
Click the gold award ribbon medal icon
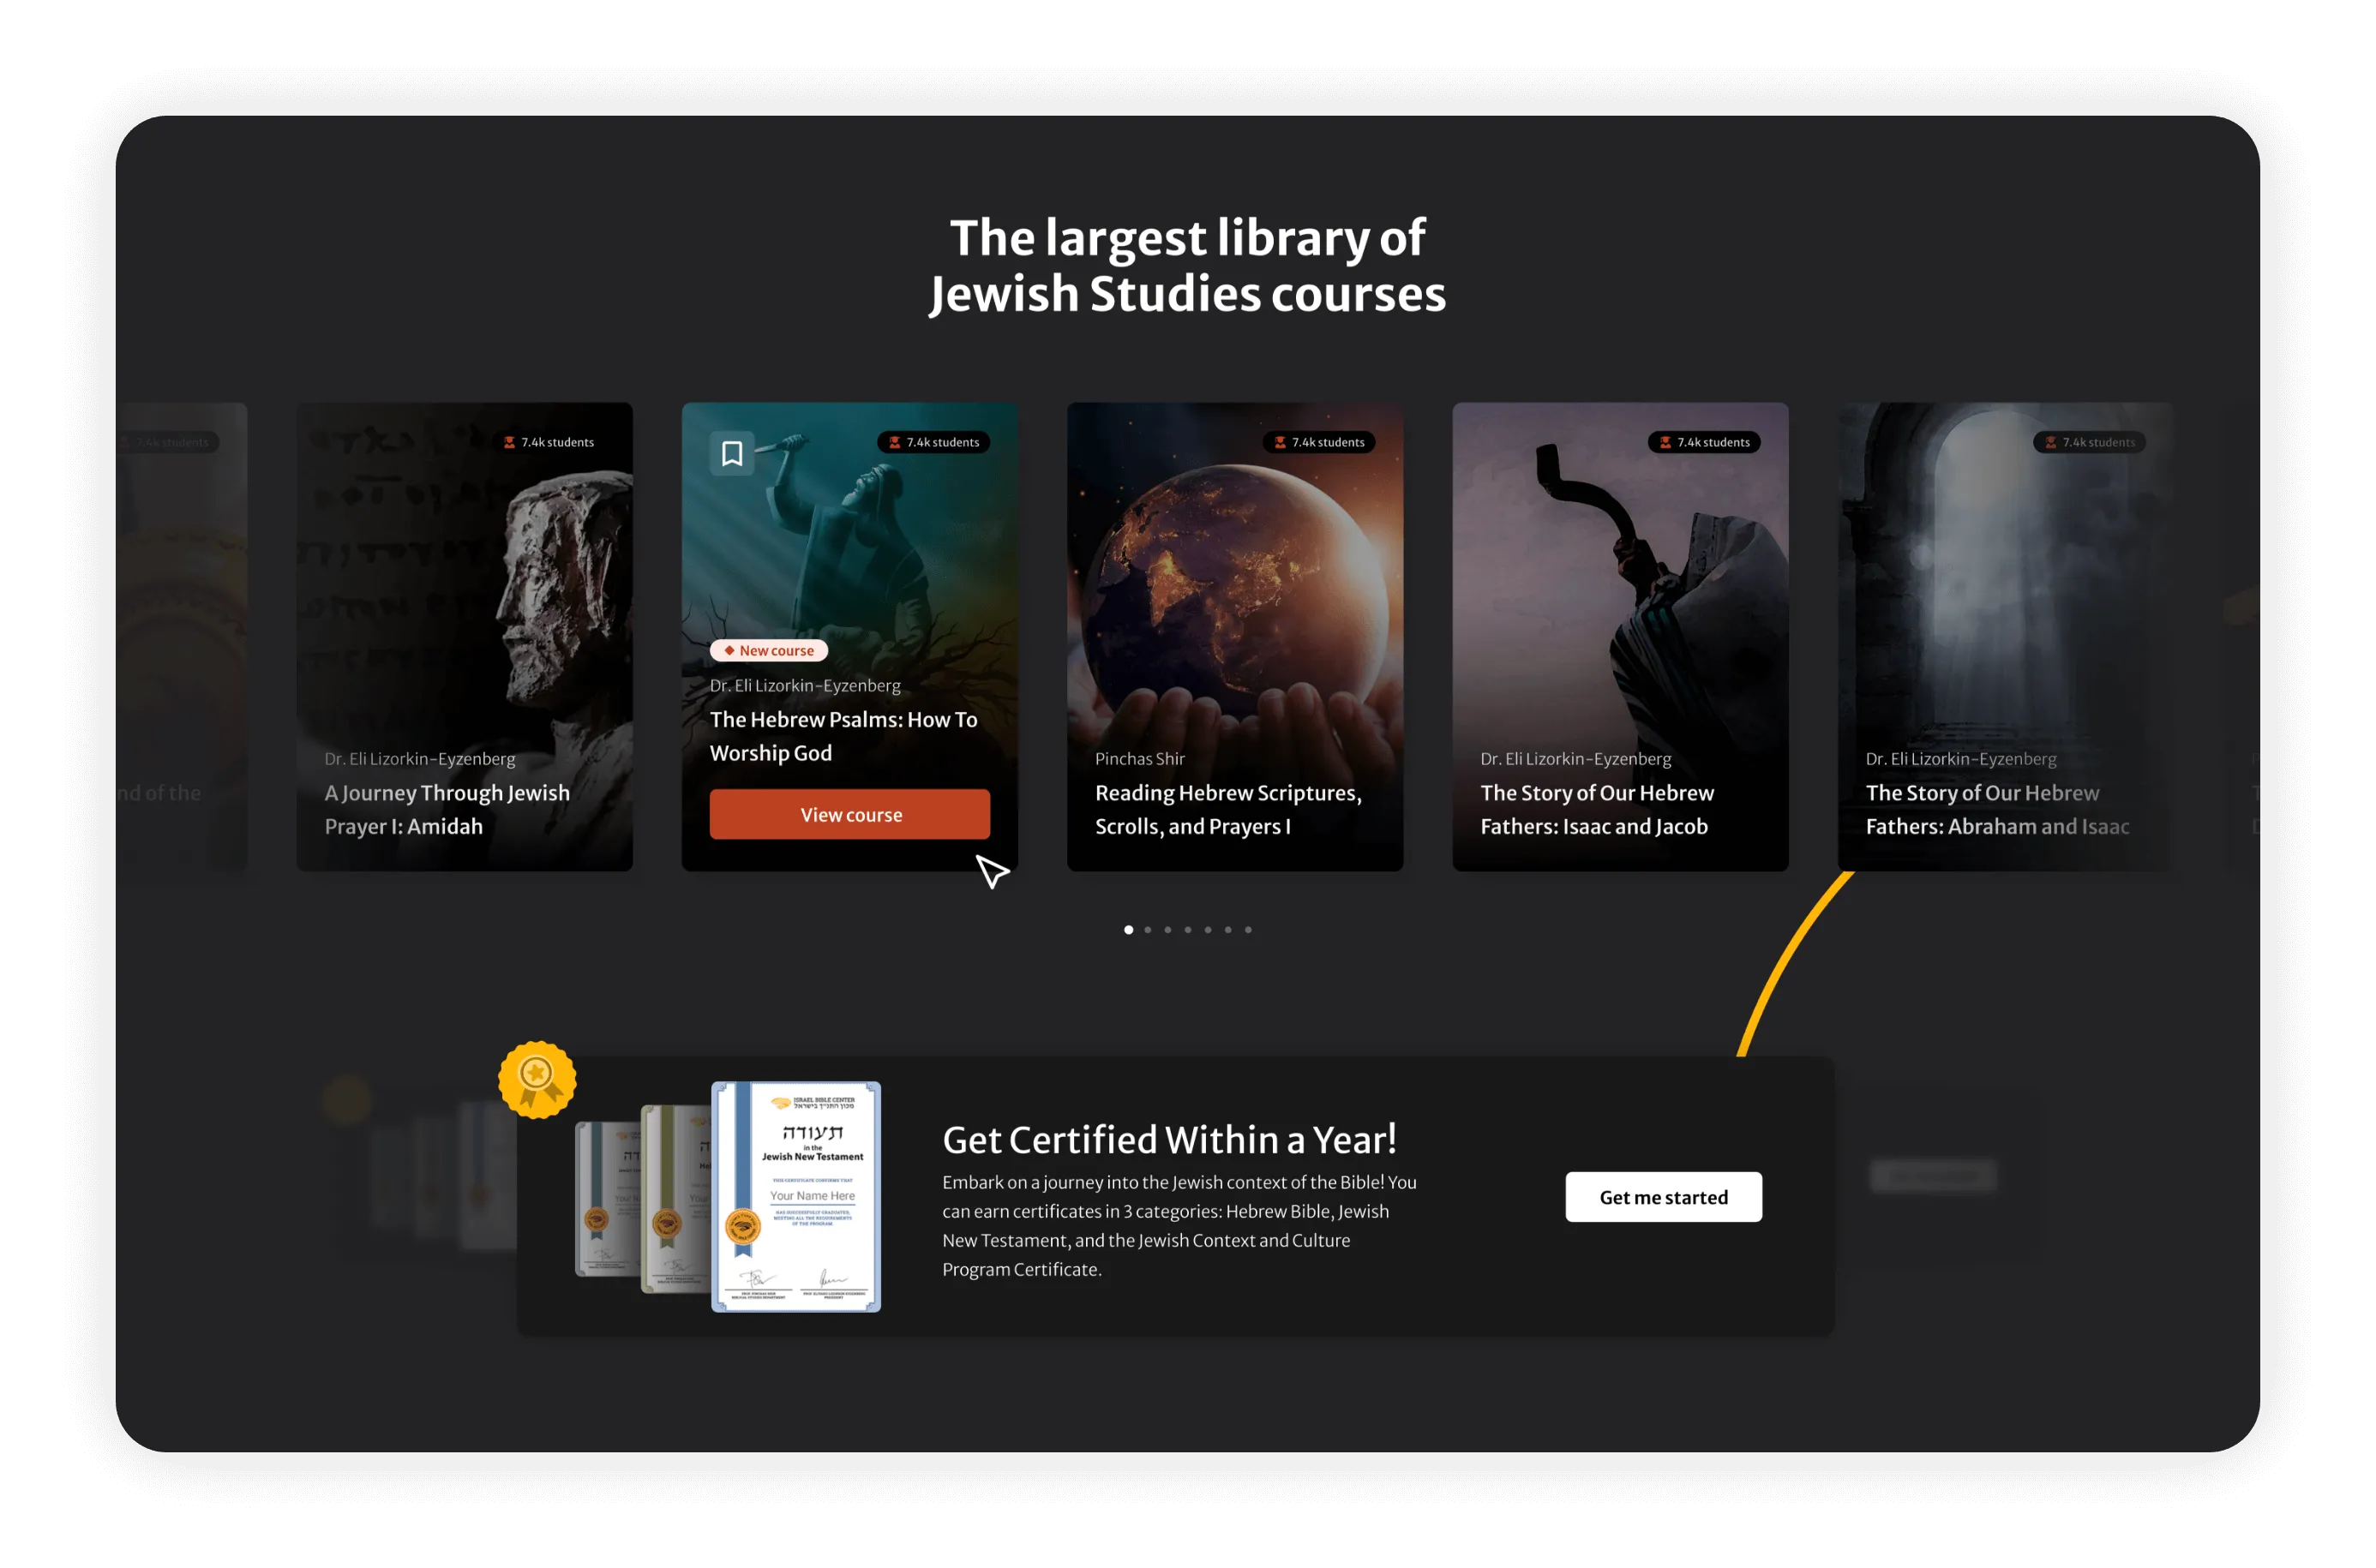point(537,1079)
